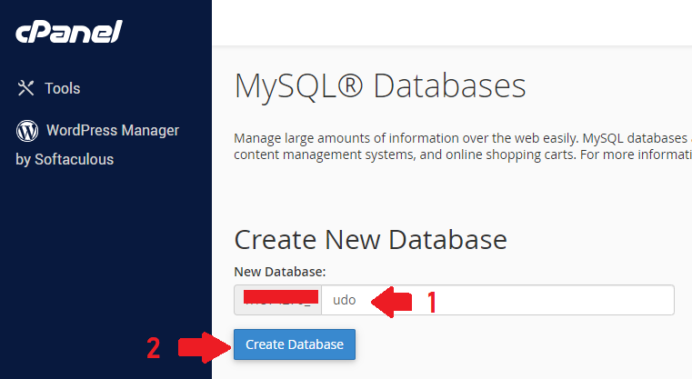Click the Tools wrench icon
The width and height of the screenshot is (692, 379).
coord(25,88)
